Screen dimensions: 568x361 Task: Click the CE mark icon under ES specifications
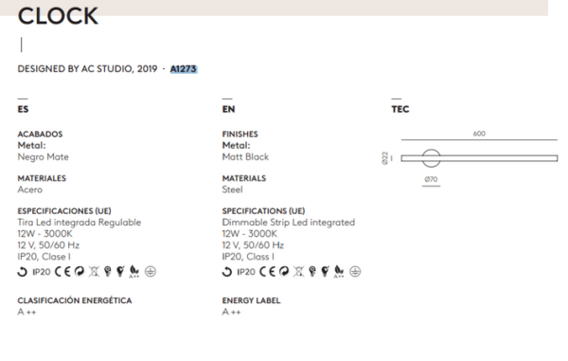(62, 272)
